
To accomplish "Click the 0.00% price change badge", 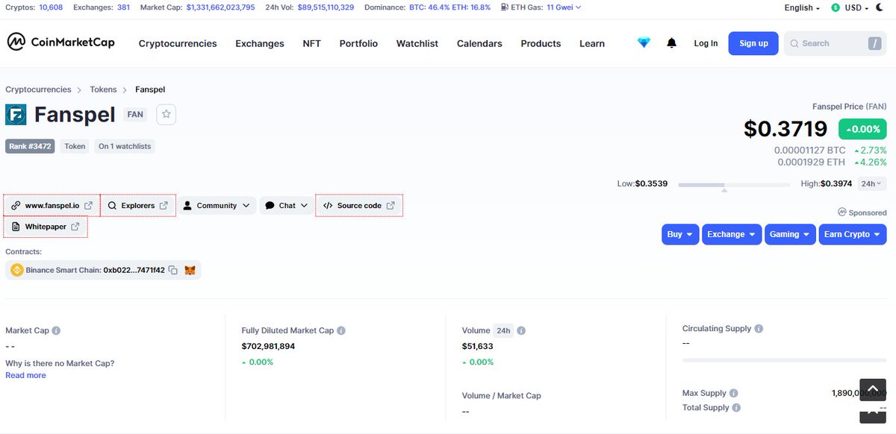I will (862, 129).
